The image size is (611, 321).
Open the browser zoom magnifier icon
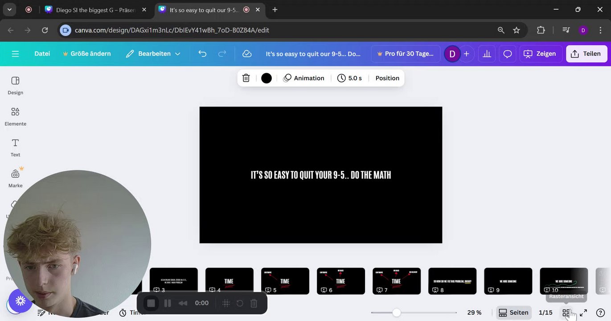501,30
